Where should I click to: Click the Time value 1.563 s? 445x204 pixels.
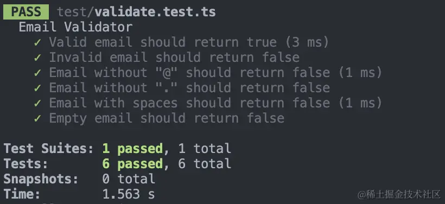129,194
